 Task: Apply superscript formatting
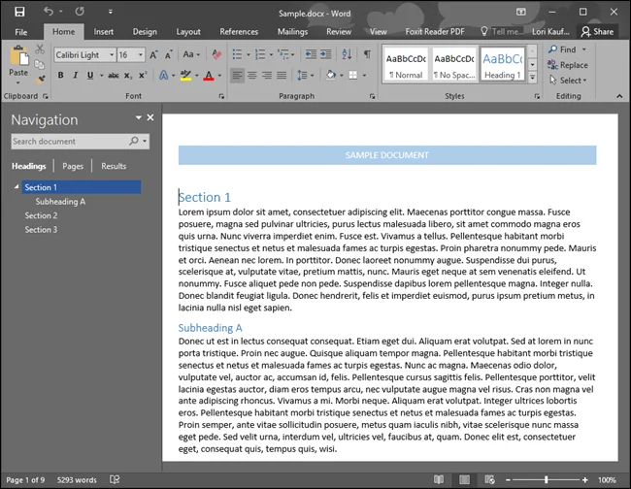(143, 76)
